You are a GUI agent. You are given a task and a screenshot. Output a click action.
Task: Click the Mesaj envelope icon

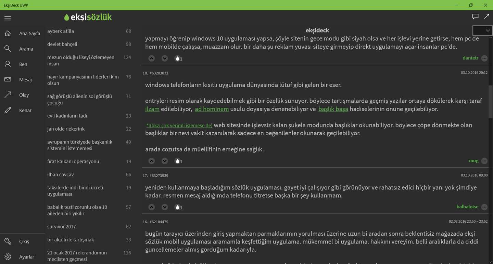[x=8, y=79]
